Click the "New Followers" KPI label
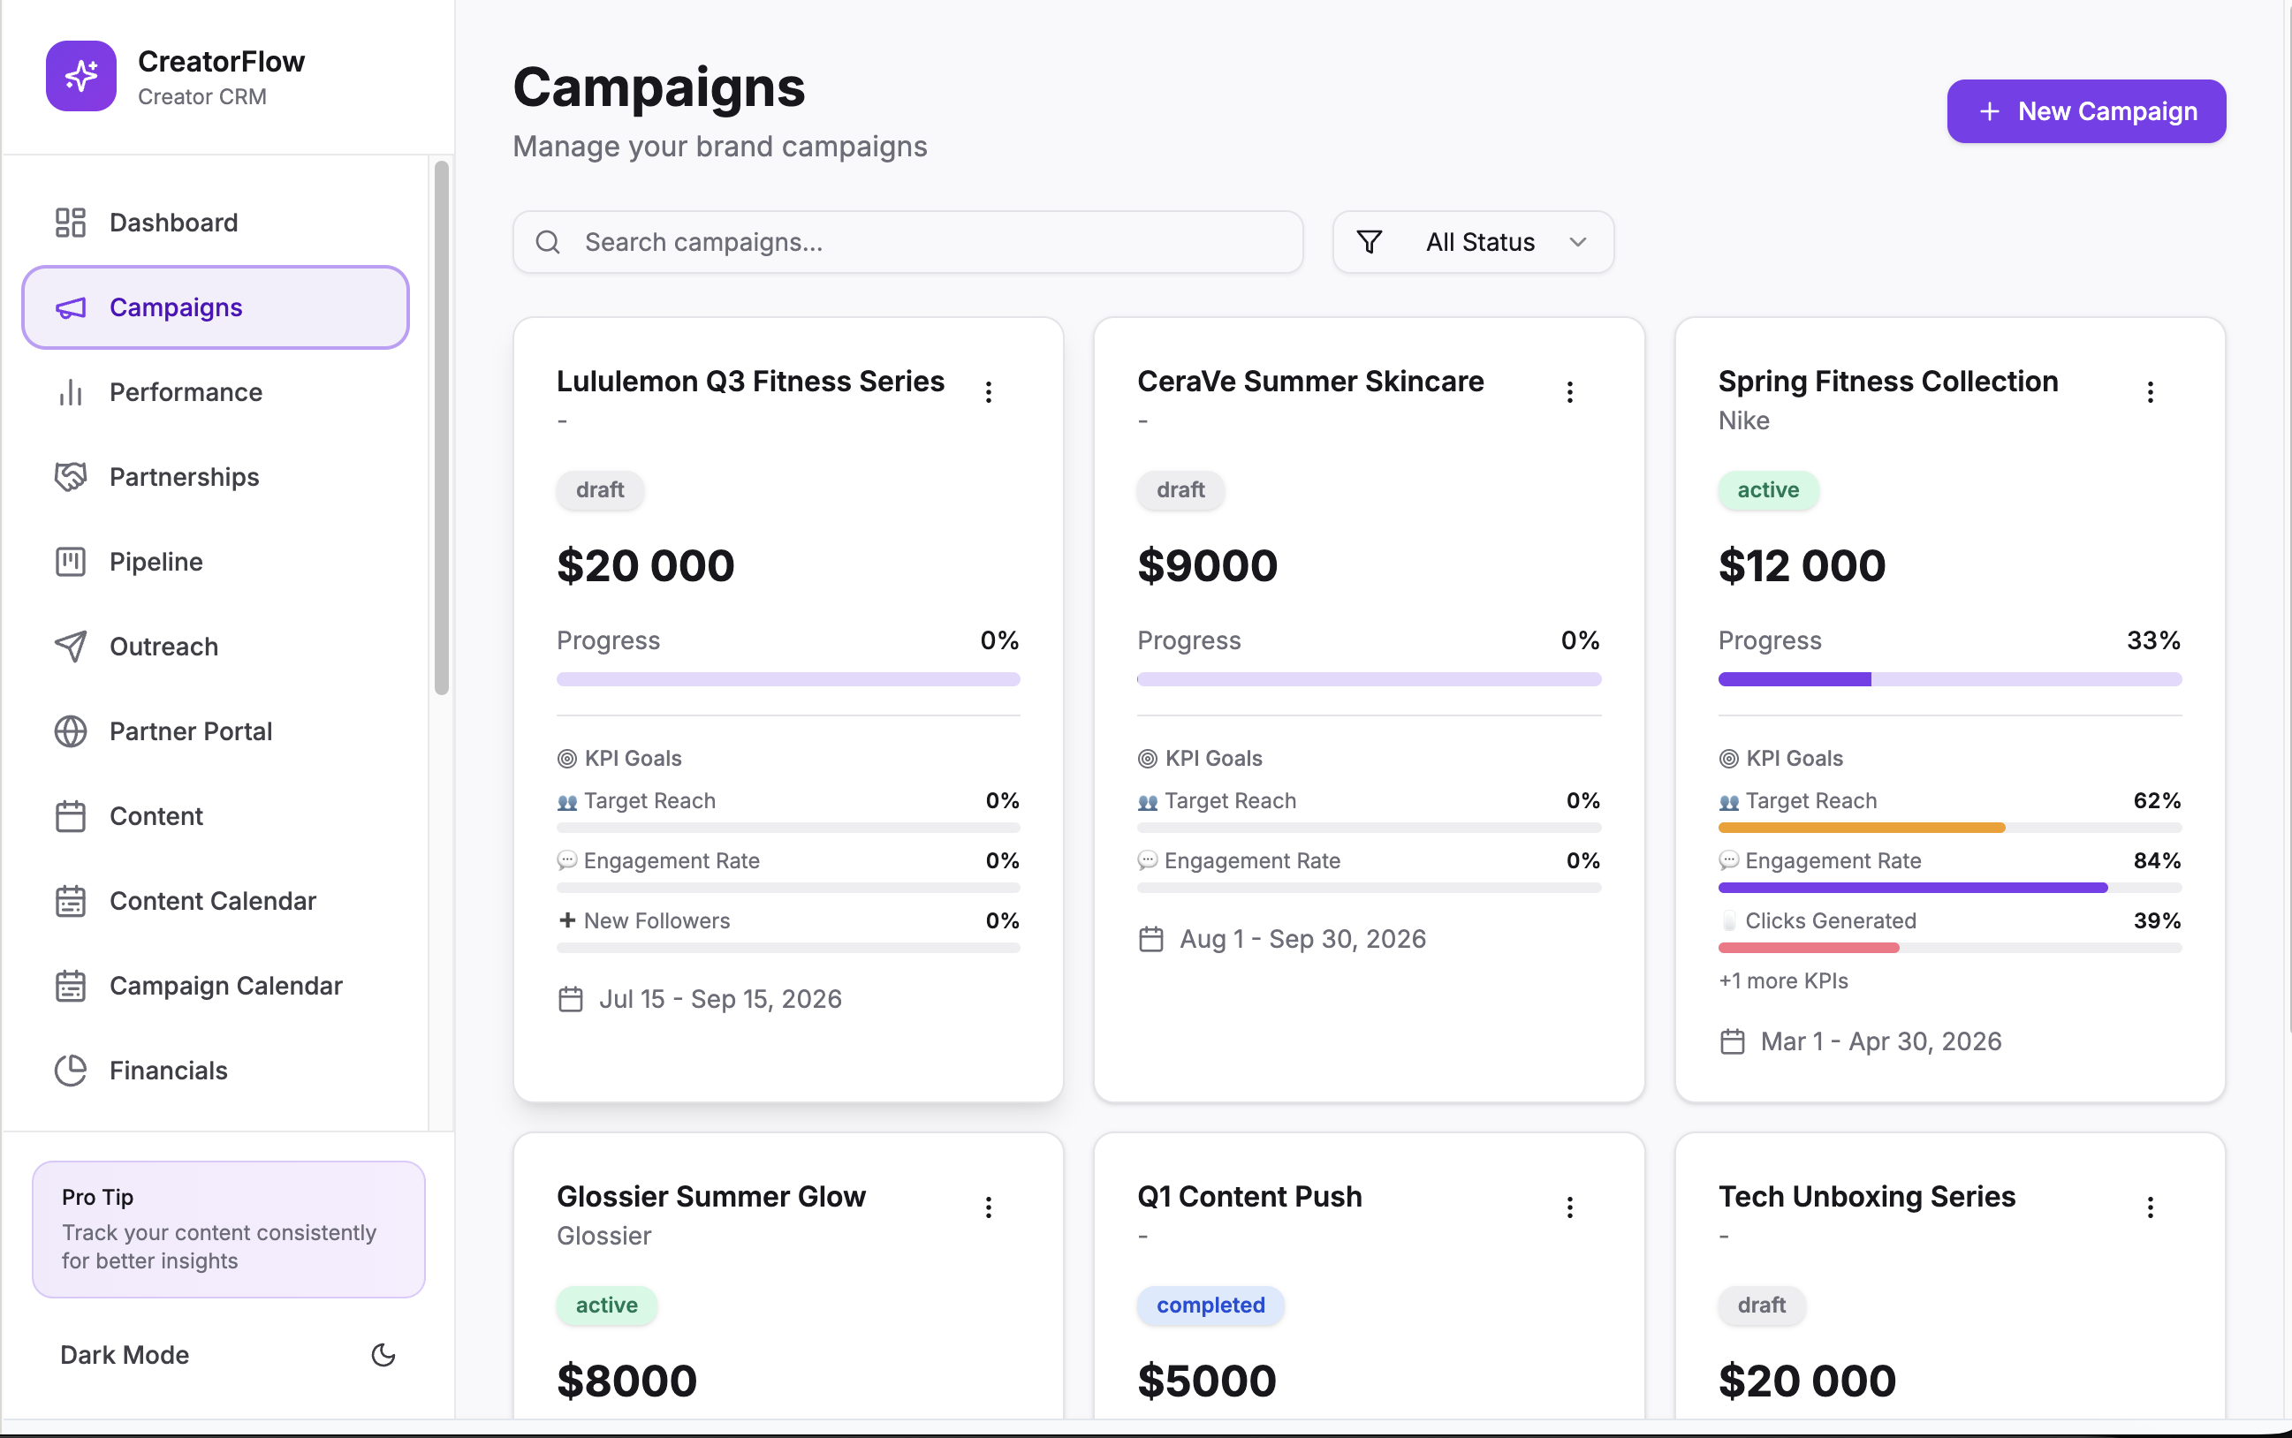 [x=656, y=920]
